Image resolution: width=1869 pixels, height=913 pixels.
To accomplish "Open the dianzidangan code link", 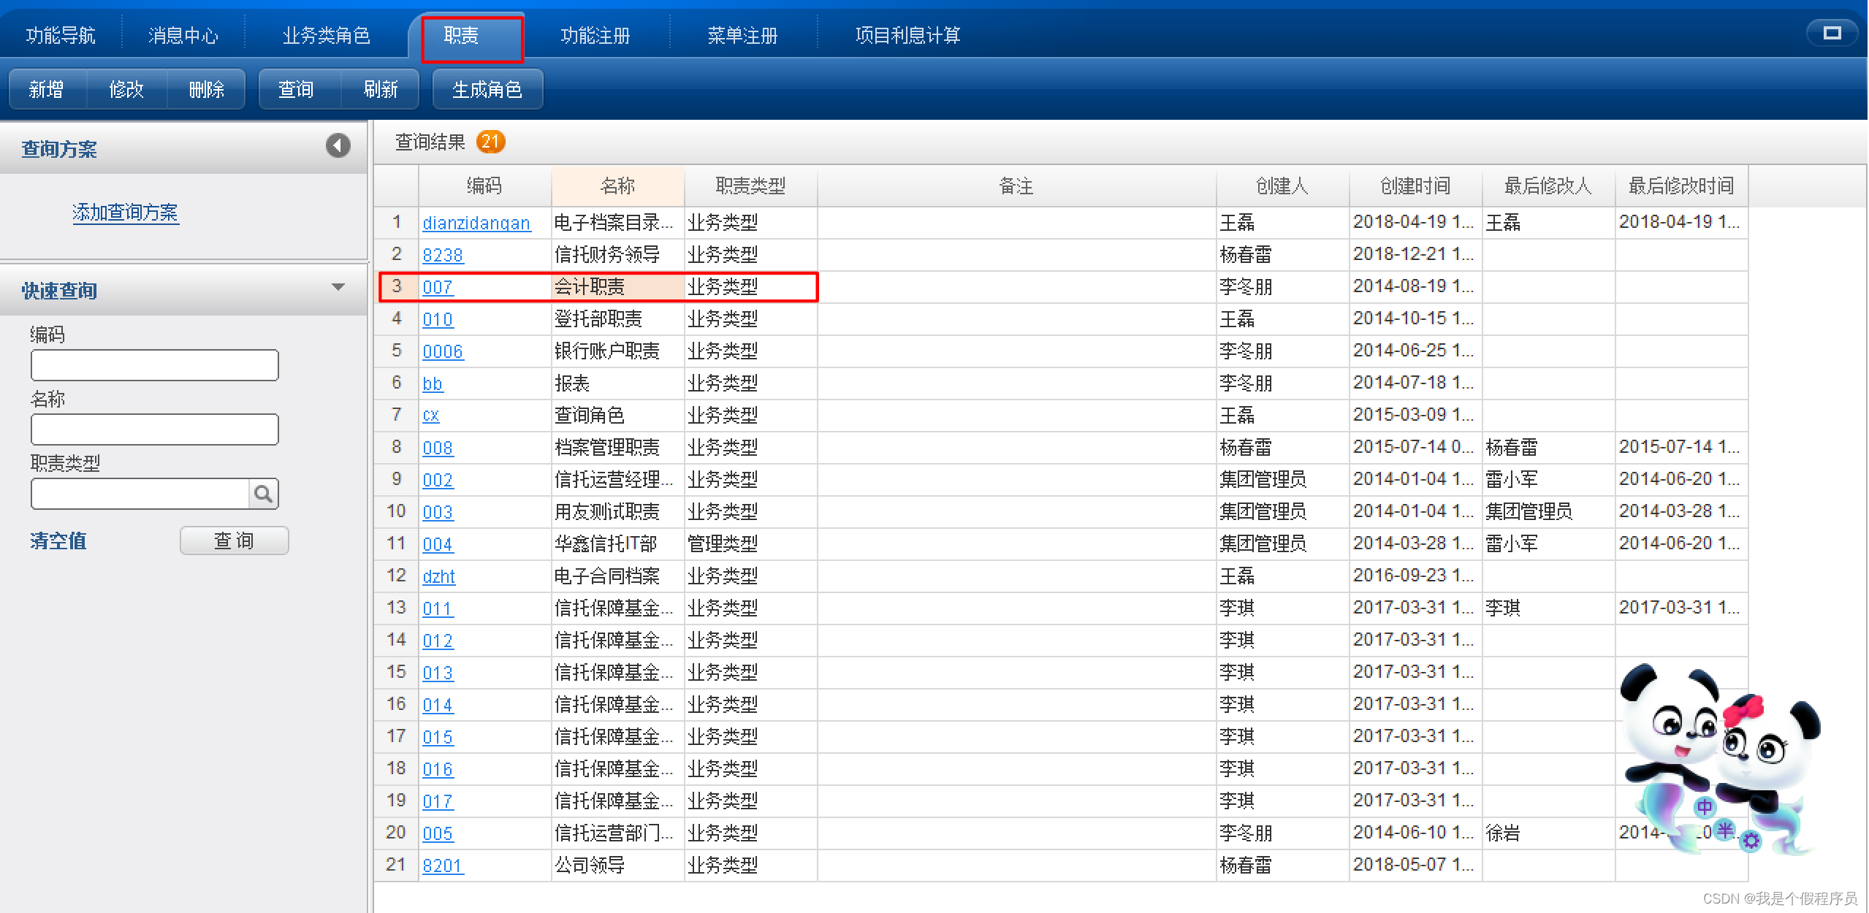I will point(476,223).
